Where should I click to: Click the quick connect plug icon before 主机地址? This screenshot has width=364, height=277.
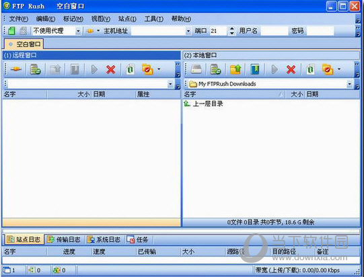pos(90,31)
